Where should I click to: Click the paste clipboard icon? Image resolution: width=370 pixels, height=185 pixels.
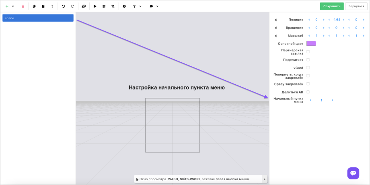click(x=43, y=6)
